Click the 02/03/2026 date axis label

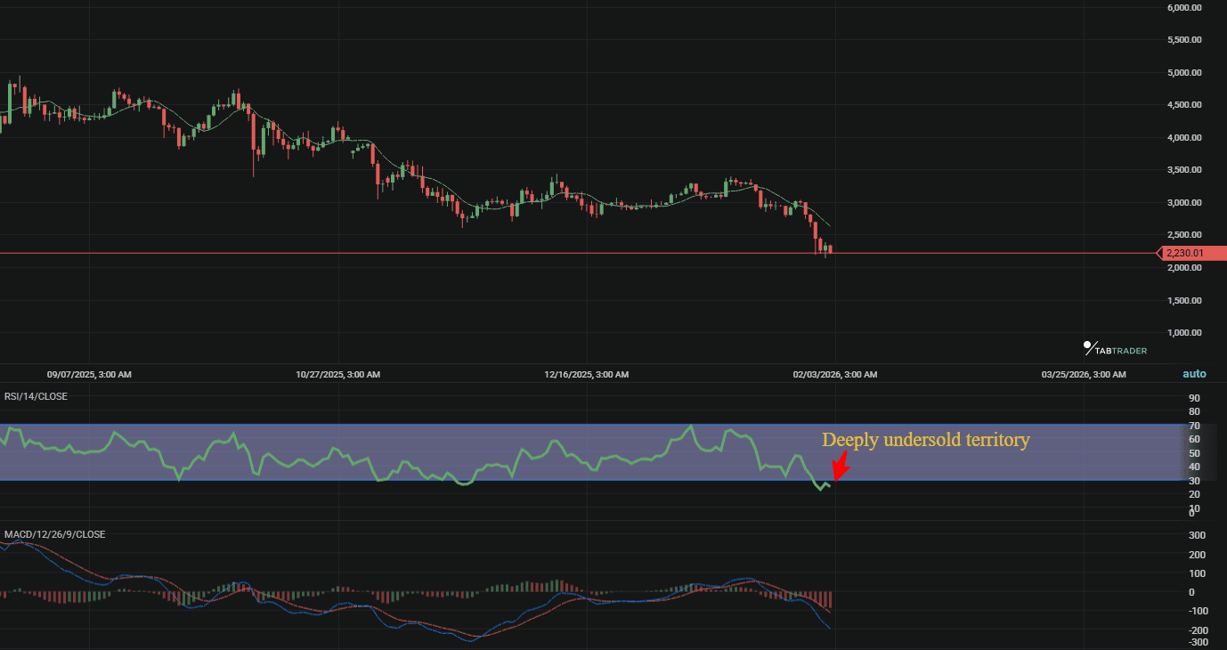(834, 374)
